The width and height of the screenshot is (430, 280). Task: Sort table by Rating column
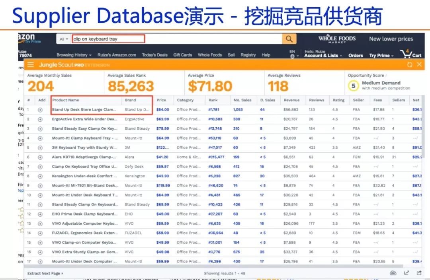338,100
